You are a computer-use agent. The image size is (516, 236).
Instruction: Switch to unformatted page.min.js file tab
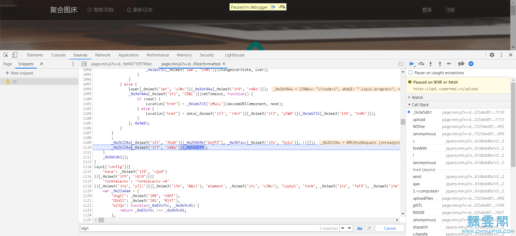pos(121,64)
